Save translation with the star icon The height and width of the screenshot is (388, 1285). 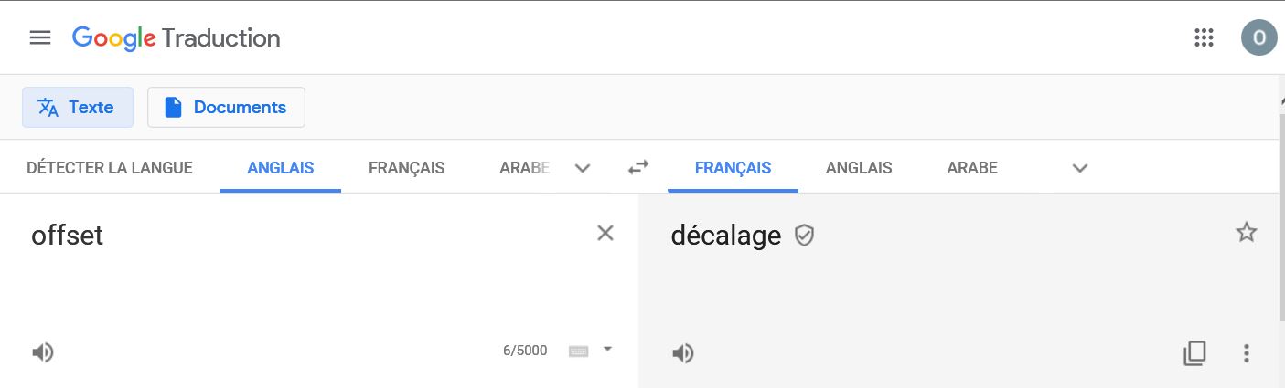[1247, 233]
